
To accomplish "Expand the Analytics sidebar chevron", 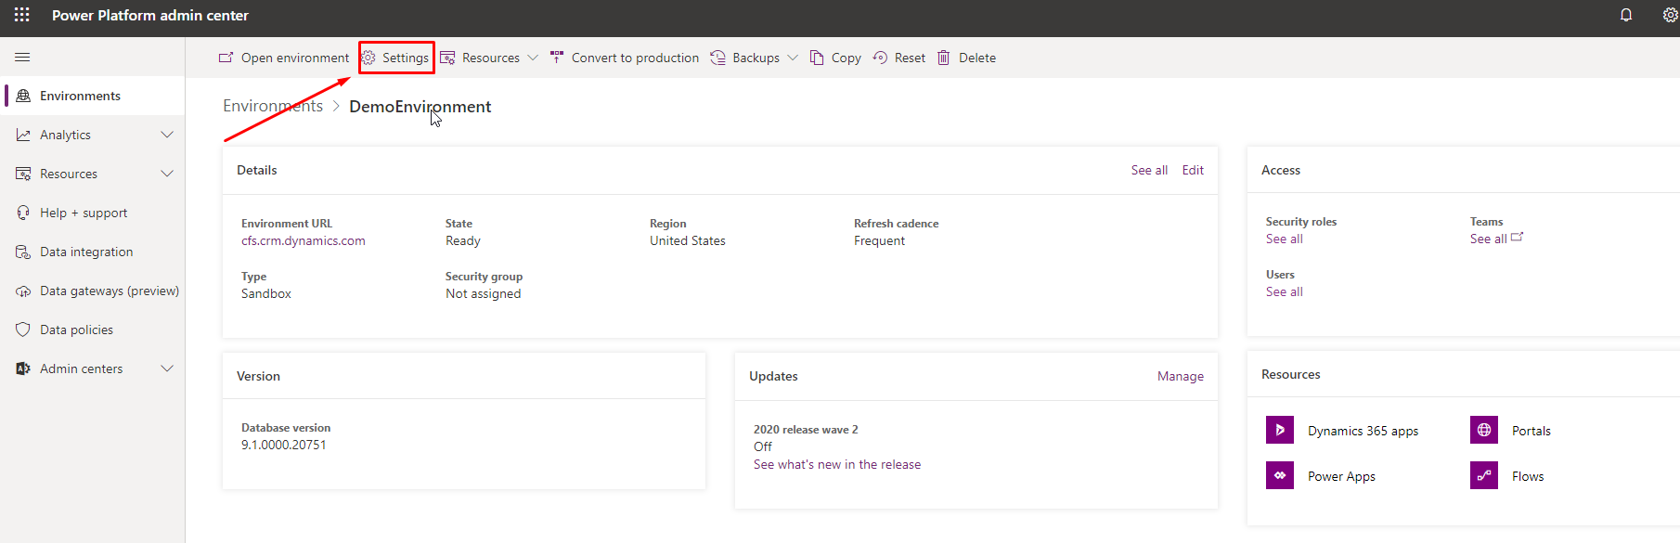I will [167, 135].
